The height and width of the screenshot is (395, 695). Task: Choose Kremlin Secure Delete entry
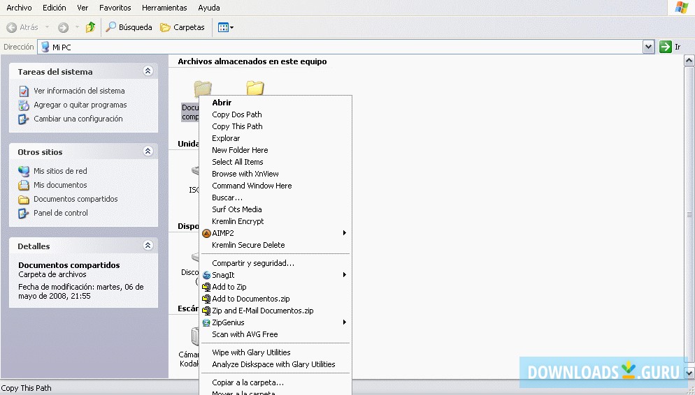point(275,245)
